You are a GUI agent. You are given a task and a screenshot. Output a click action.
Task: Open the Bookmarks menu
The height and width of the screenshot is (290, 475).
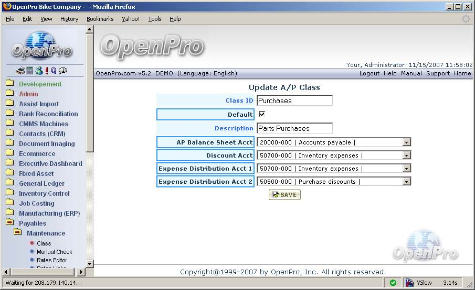(x=100, y=19)
